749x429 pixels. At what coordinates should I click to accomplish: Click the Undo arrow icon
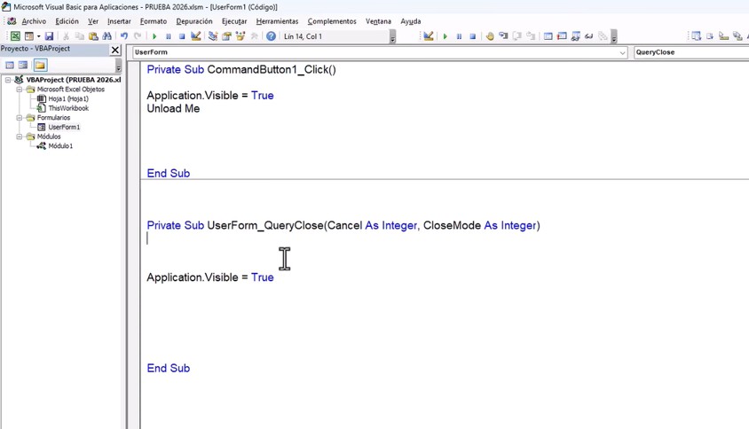124,36
